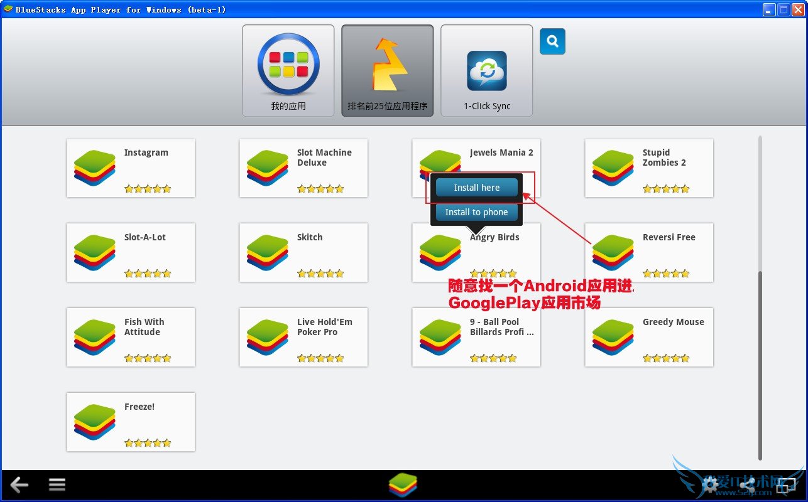Screen dimensions: 808x502
Task: Select the 排名前25位应用程序 tab
Action: pyautogui.click(x=388, y=71)
